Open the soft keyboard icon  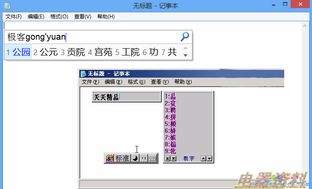point(153,158)
